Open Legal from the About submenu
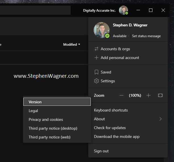 (57, 111)
